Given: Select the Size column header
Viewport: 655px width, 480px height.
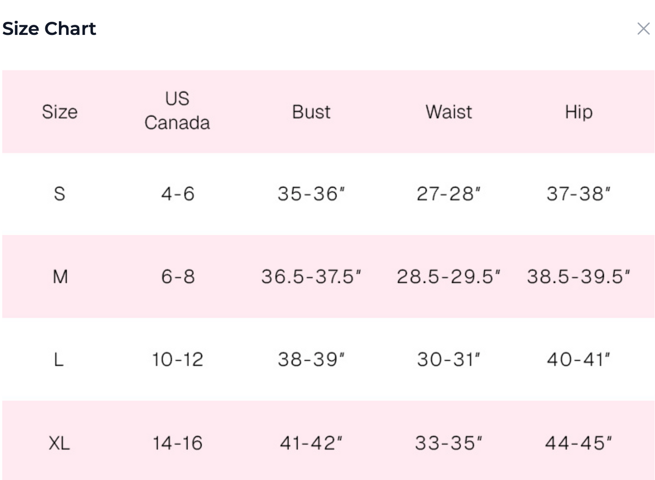Looking at the screenshot, I should tap(59, 112).
